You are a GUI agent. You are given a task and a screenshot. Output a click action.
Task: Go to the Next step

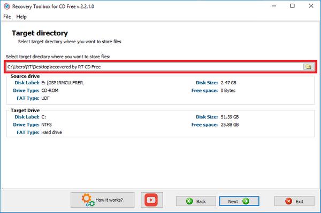pyautogui.click(x=239, y=201)
